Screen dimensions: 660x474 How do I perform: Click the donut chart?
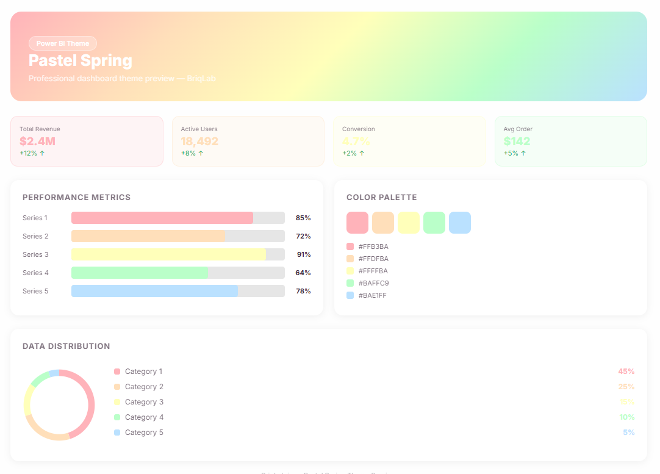pos(59,405)
